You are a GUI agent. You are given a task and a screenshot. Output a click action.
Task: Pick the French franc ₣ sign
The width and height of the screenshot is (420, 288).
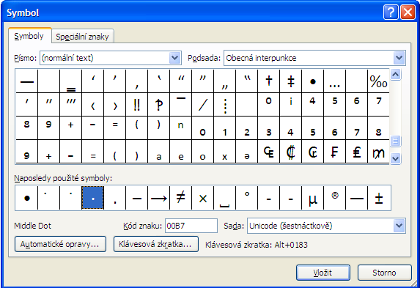[334, 152]
